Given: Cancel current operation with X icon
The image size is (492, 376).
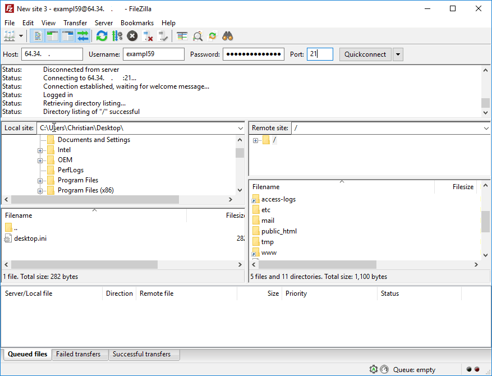Looking at the screenshot, I should click(x=132, y=36).
